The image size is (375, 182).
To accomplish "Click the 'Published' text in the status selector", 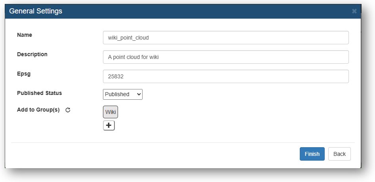I will coord(117,94).
